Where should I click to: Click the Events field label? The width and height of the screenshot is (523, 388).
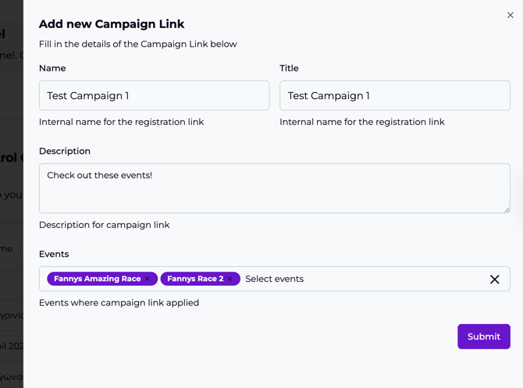[54, 255]
